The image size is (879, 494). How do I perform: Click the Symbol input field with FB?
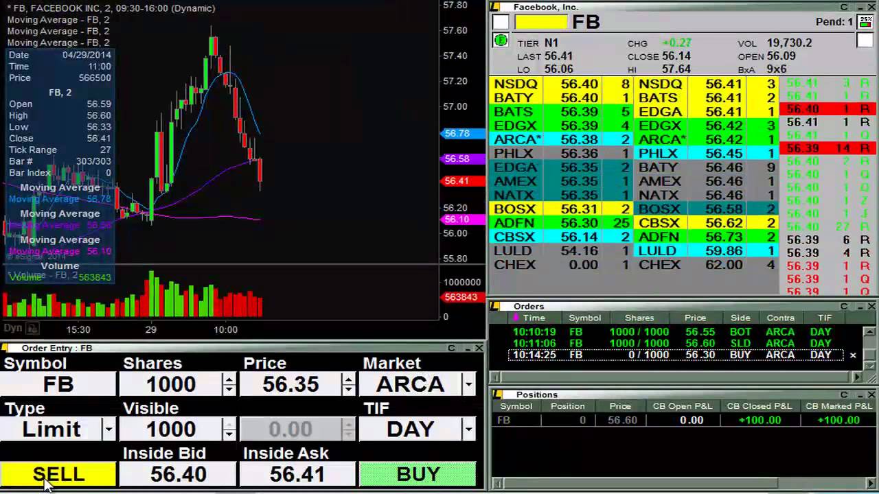(x=58, y=384)
